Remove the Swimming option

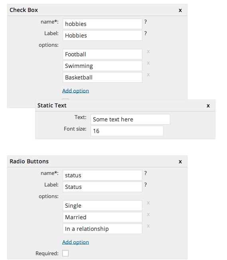(x=148, y=63)
